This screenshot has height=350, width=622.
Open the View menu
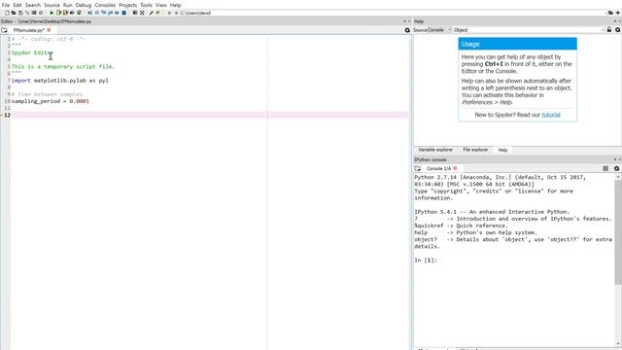pos(161,5)
